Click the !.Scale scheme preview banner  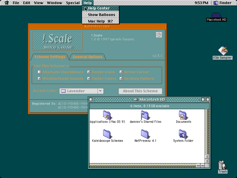[x=57, y=41]
